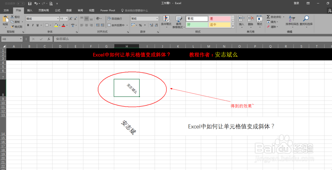This screenshot has height=170, width=332.
Task: Click the accounting number format currency icon
Action: tap(133, 25)
